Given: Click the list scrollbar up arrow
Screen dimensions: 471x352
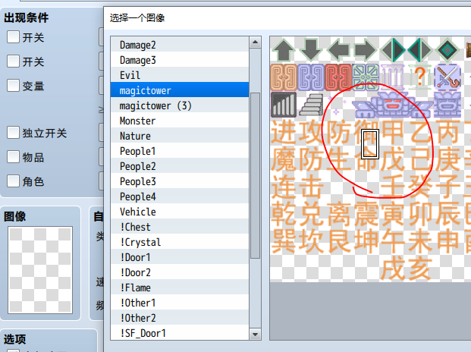Looking at the screenshot, I should 255,42.
